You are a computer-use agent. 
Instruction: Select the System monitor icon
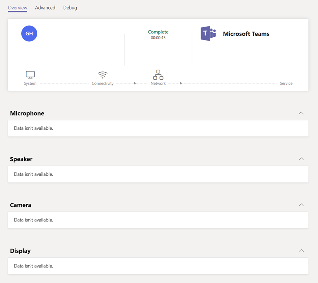[30, 75]
